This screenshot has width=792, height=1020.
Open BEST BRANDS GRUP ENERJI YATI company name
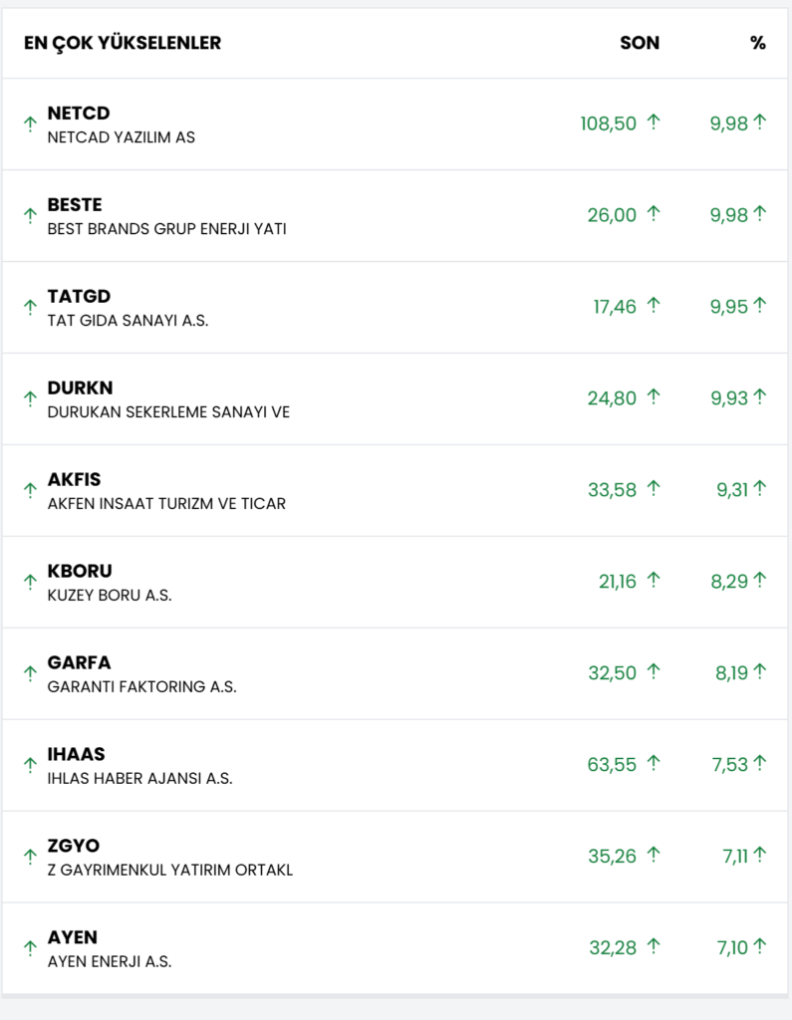pos(166,229)
